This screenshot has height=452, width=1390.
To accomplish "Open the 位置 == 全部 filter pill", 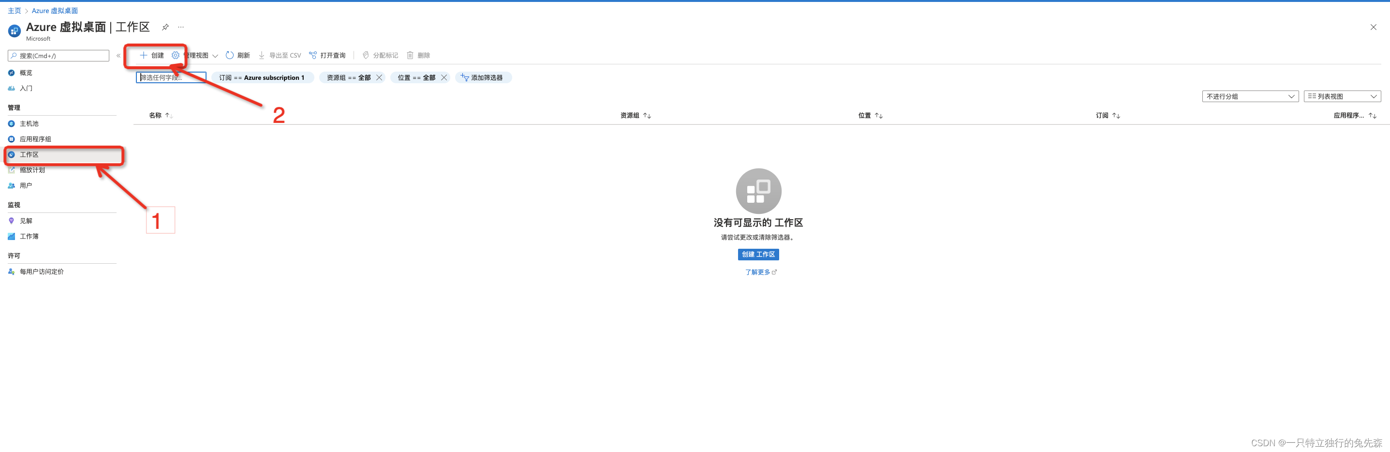I will tap(416, 77).
